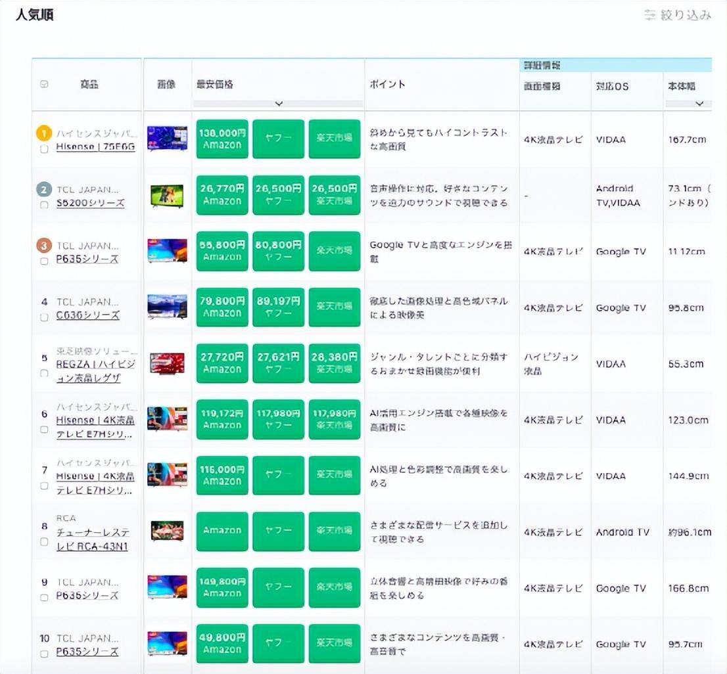Open the 26,770円 Amazon button
Viewport: 727px width, 674px height.
tap(222, 195)
